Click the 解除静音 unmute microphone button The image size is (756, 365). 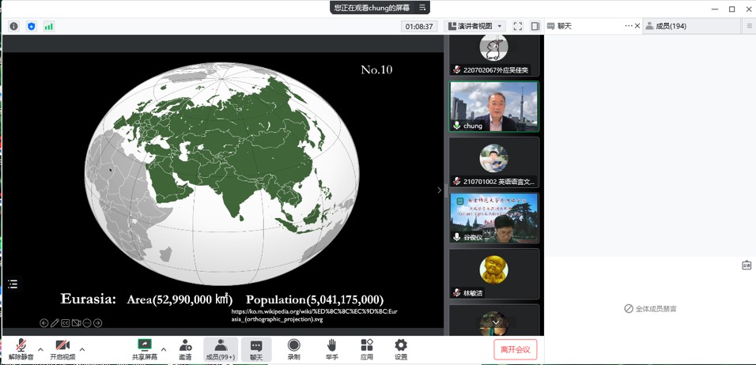click(21, 348)
